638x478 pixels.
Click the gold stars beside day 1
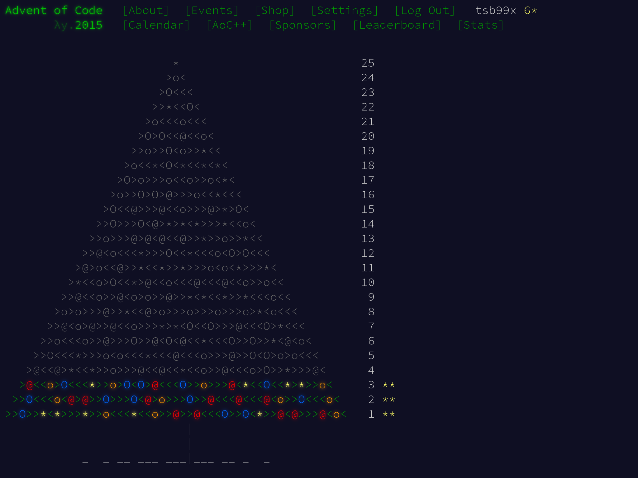coord(388,414)
